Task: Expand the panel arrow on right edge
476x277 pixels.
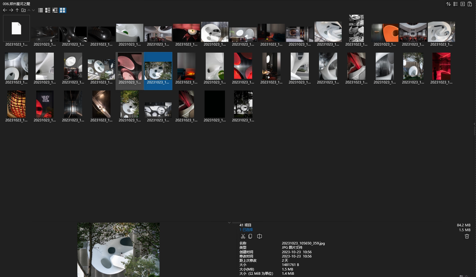Action: (474, 124)
